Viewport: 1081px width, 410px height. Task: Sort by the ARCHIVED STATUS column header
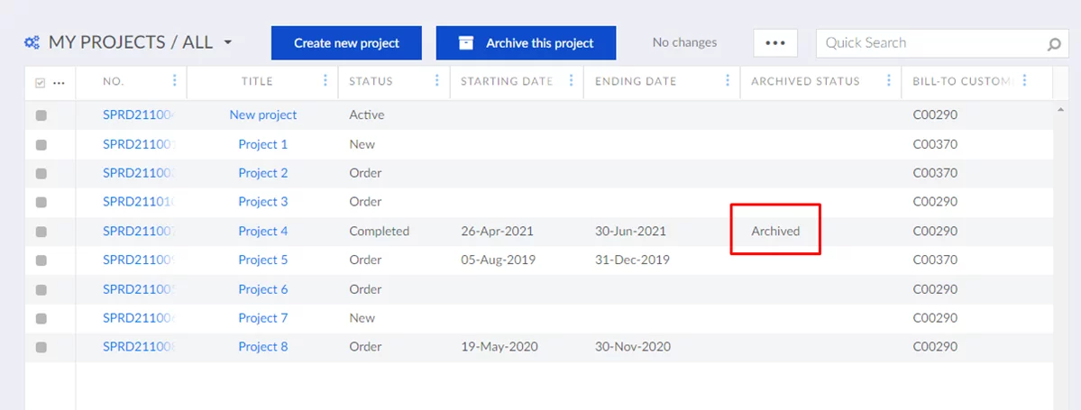(x=805, y=81)
